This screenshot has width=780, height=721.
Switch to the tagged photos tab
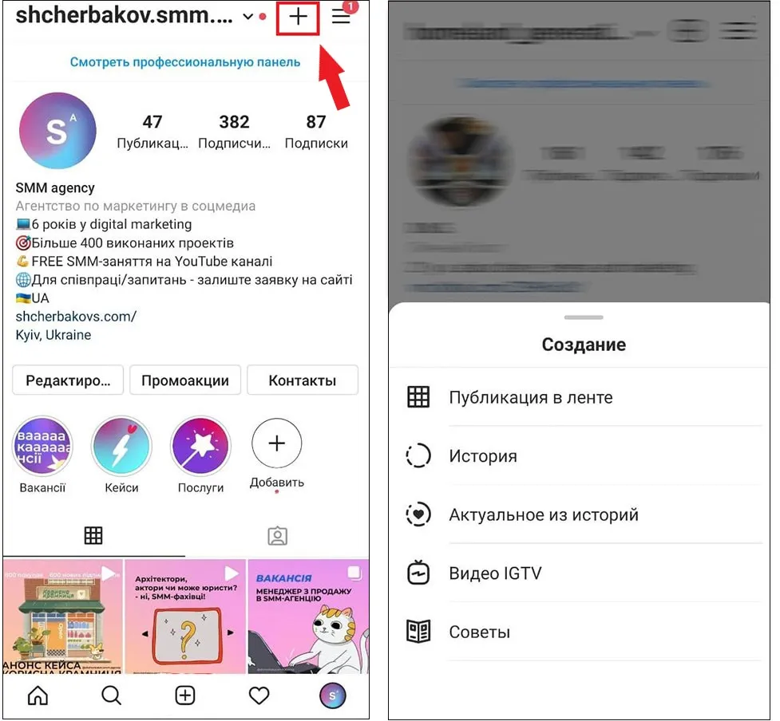pos(278,536)
